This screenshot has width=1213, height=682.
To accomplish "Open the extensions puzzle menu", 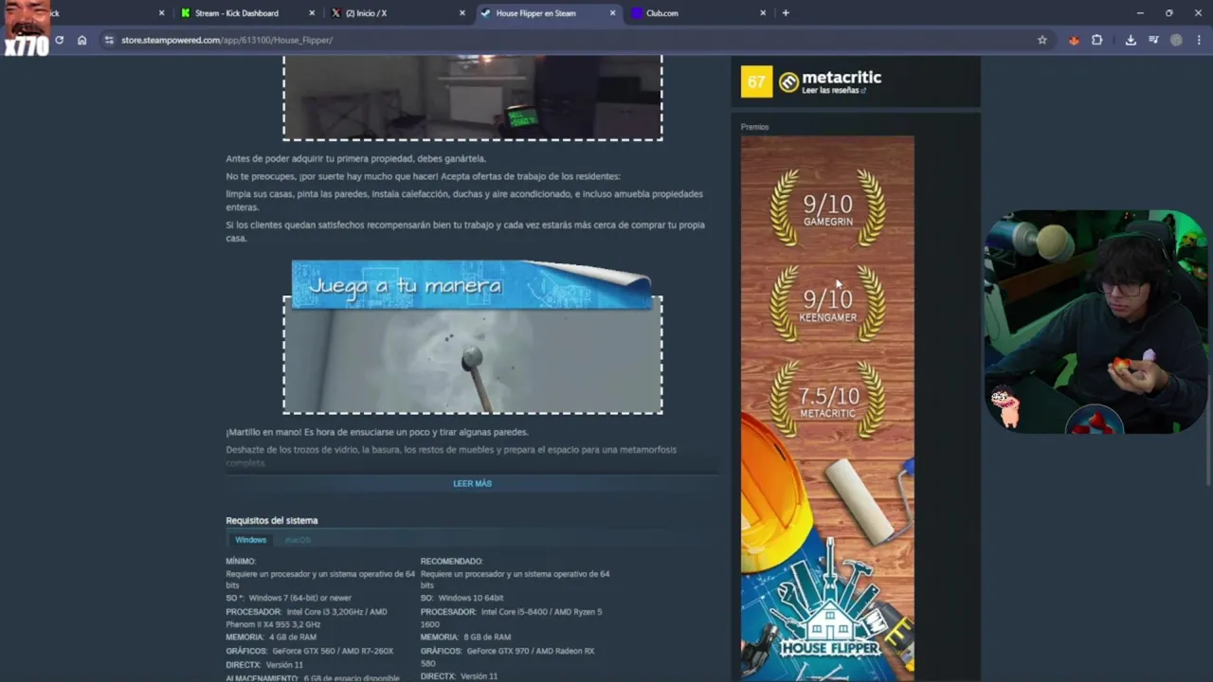I will pyautogui.click(x=1096, y=40).
